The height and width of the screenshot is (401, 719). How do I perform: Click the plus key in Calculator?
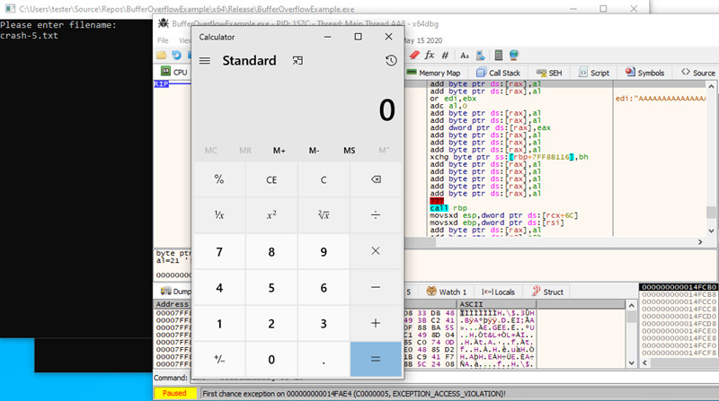376,323
